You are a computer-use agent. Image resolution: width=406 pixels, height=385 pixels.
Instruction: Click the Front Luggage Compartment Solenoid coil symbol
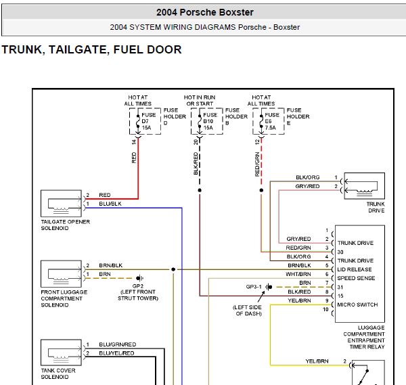pos(61,273)
